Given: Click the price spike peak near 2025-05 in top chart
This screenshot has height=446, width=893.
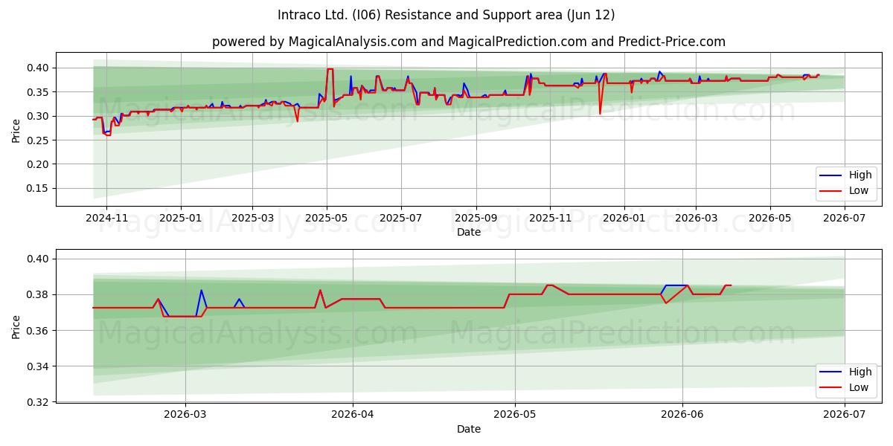Looking at the screenshot, I should tap(330, 69).
